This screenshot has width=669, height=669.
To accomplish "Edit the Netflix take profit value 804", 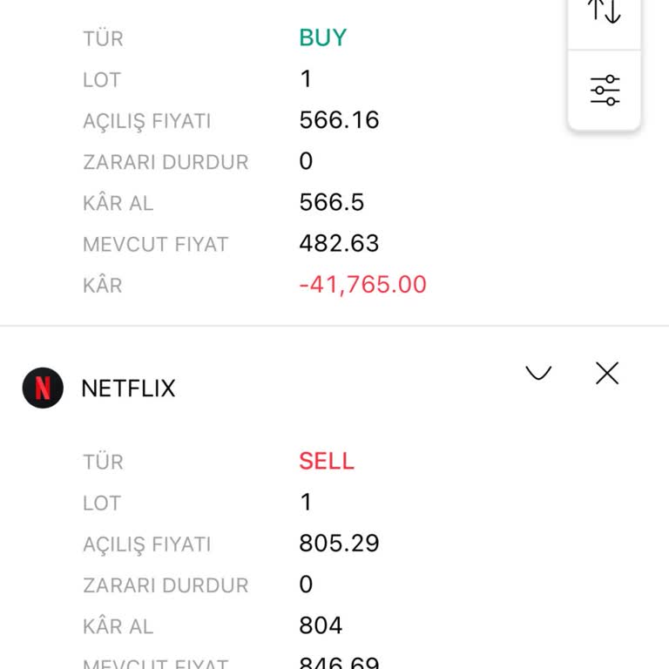I will point(321,625).
